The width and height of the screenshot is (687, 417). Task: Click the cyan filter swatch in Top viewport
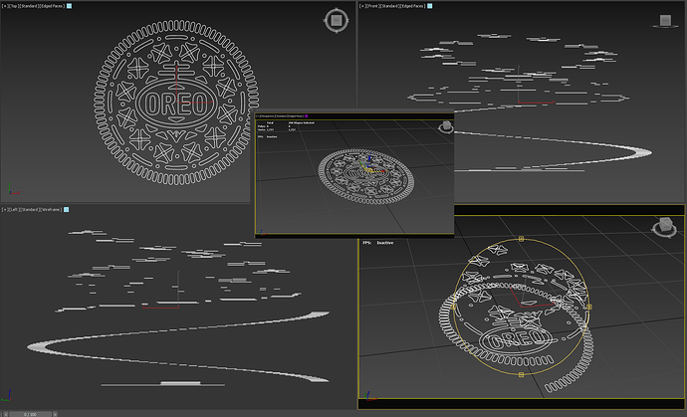69,6
